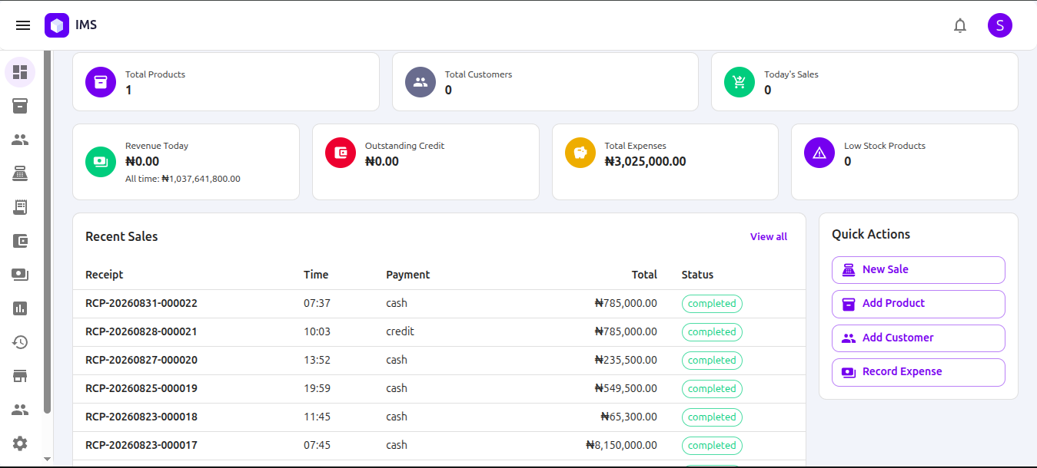
Task: Click the Quick Actions heading
Action: (x=871, y=235)
